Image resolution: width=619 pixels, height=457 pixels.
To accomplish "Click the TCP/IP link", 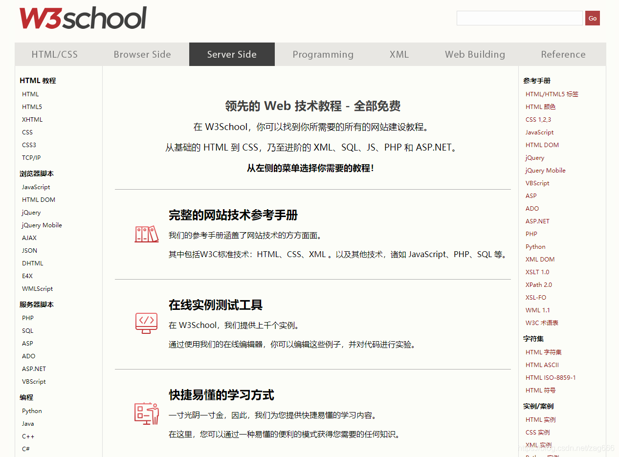I will pos(31,157).
